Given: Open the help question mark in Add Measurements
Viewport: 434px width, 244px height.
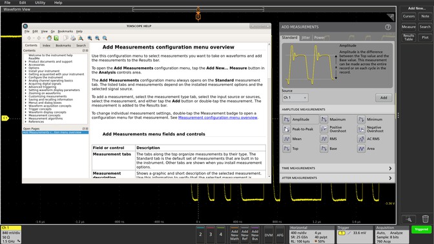Looking at the screenshot, I should pyautogui.click(x=388, y=27).
